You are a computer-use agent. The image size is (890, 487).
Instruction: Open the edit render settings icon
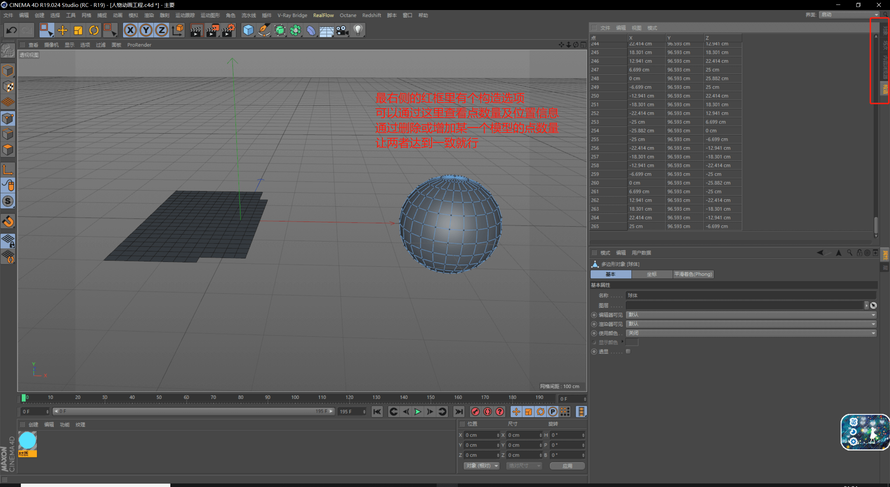pos(229,30)
